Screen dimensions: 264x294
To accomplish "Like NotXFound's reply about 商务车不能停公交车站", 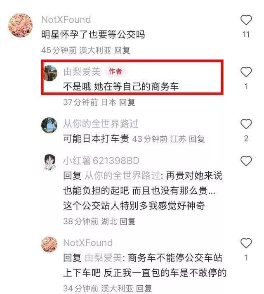I will click(x=246, y=243).
